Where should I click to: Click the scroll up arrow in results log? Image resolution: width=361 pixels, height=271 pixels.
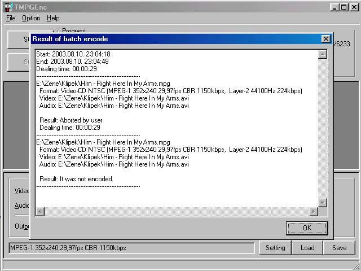(323, 54)
